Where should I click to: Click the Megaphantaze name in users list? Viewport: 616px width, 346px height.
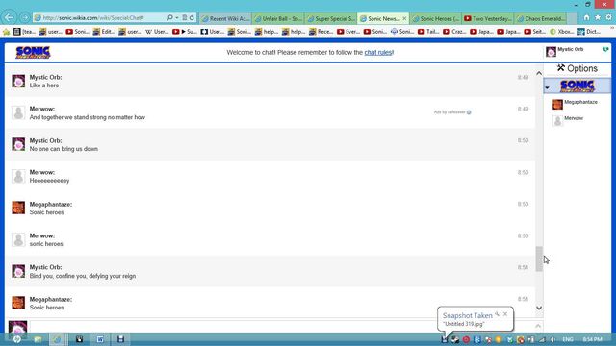click(x=580, y=102)
